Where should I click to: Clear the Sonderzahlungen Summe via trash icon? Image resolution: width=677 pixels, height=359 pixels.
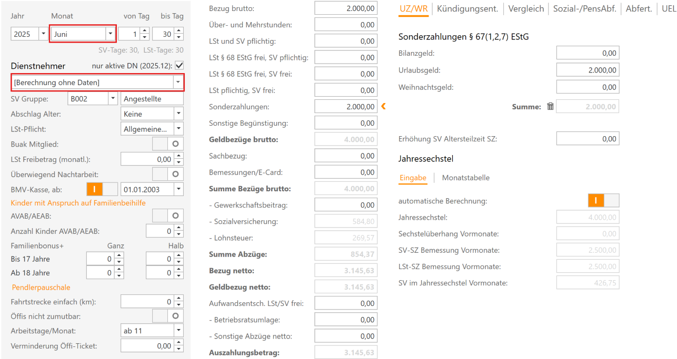coord(550,106)
